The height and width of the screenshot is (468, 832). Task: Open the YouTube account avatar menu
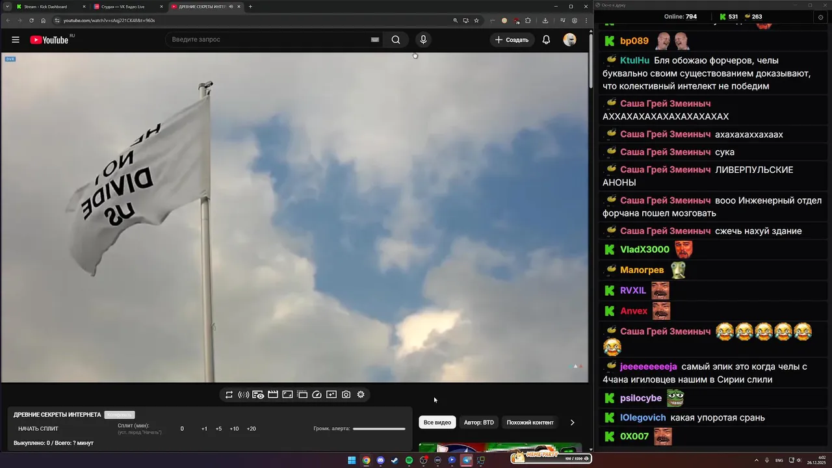(x=569, y=40)
